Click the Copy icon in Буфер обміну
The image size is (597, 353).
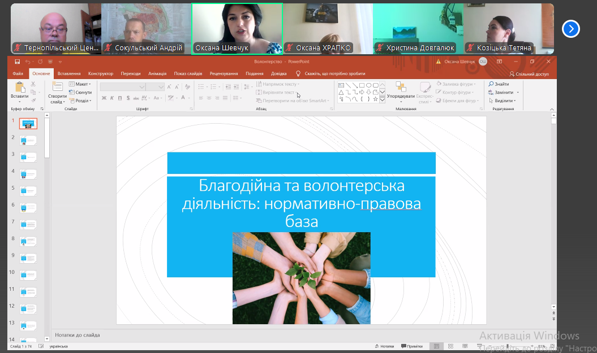(33, 92)
